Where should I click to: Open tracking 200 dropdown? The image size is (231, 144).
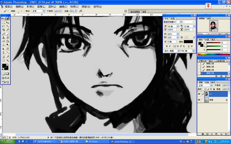click(x=178, y=37)
